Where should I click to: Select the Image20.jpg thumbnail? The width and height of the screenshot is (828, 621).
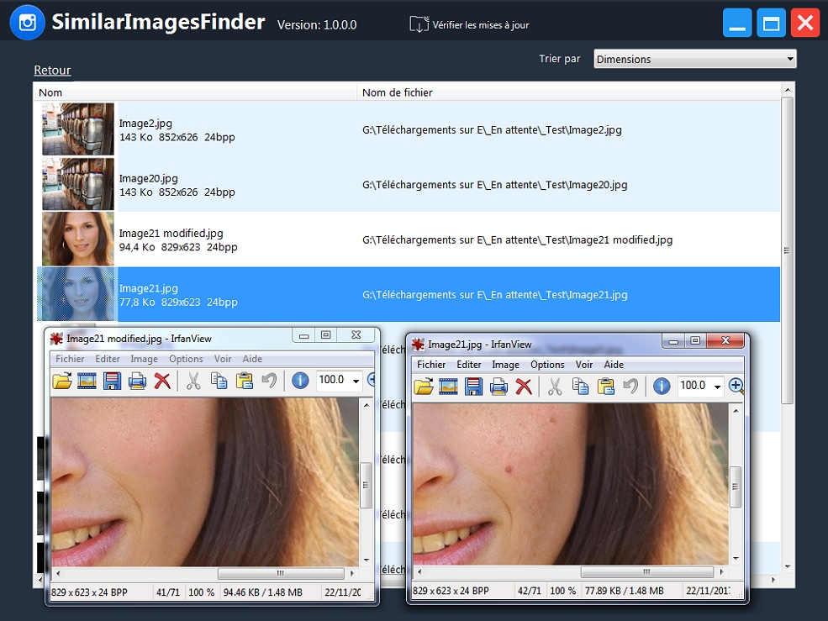tap(78, 184)
